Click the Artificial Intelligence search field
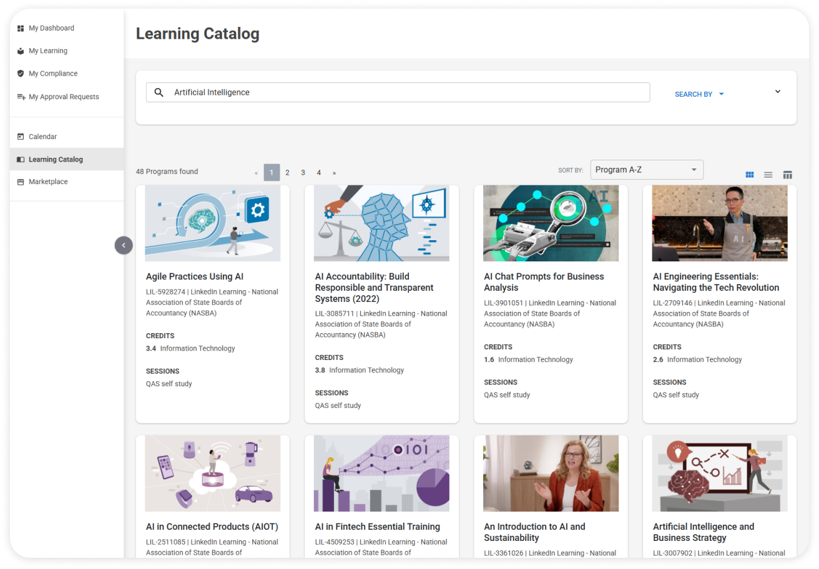Screen dimensions: 819x569 pyautogui.click(x=398, y=92)
